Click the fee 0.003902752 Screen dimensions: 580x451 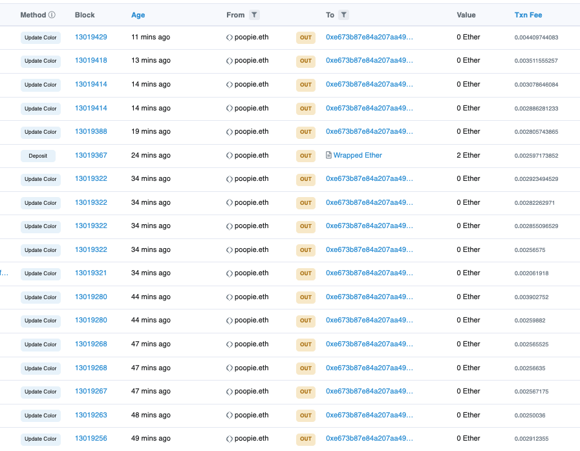tap(532, 297)
